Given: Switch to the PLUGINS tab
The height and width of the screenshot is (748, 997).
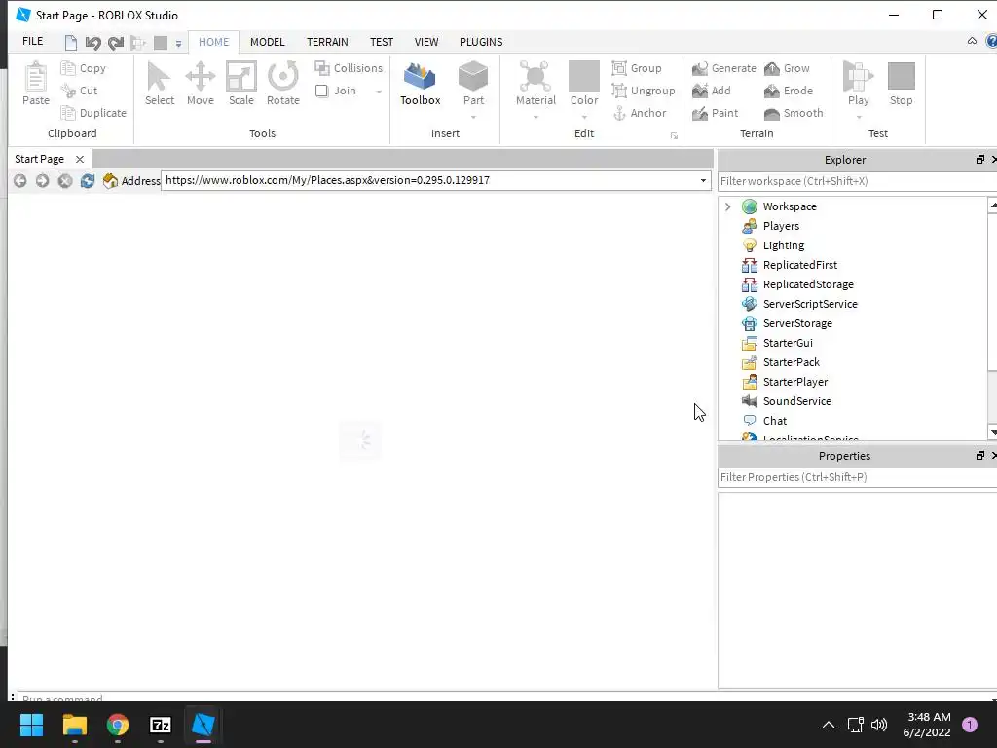Looking at the screenshot, I should [481, 42].
